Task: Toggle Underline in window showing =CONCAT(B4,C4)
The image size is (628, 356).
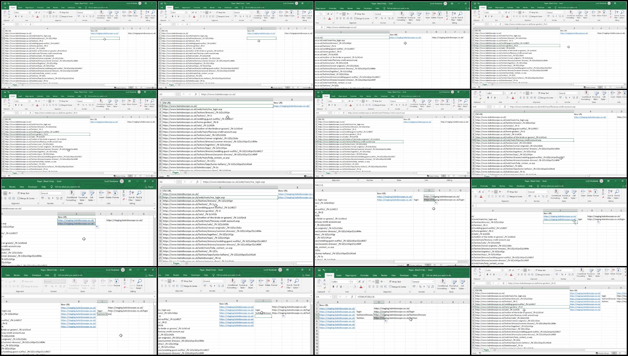Action: (x=341, y=287)
